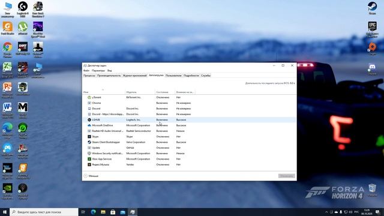Open the Файл menu

86,71
